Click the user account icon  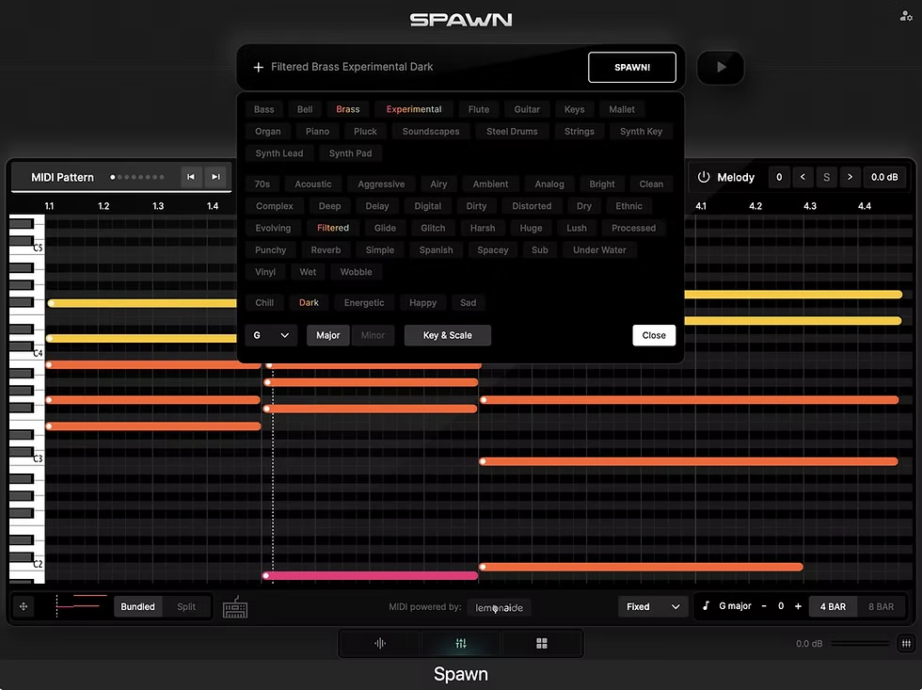(x=905, y=16)
